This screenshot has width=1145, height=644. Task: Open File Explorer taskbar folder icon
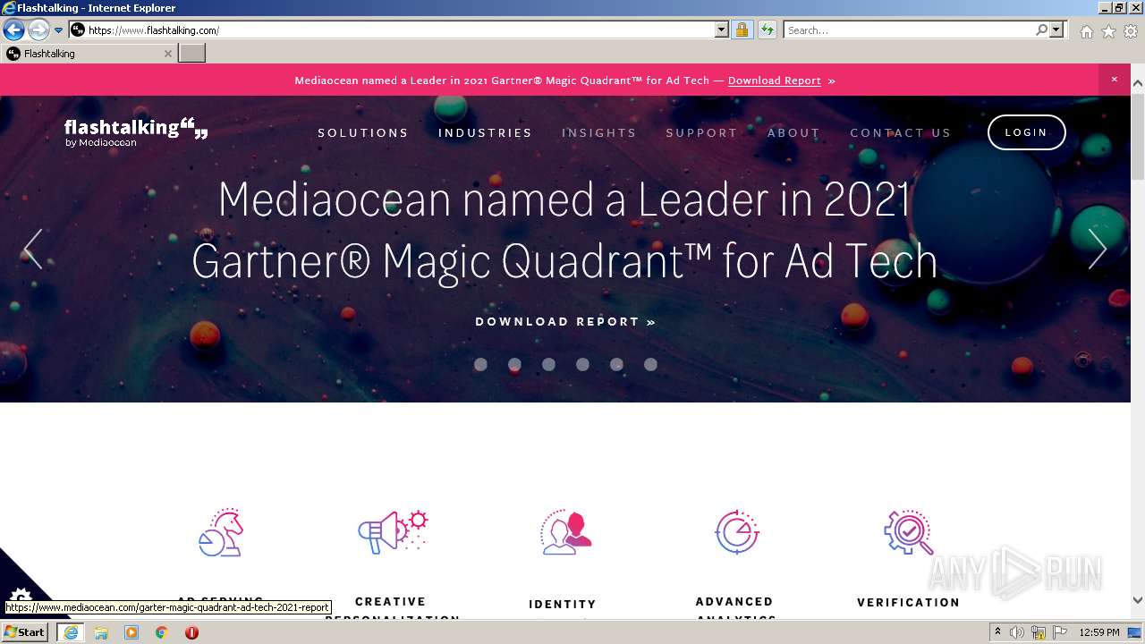click(x=101, y=632)
